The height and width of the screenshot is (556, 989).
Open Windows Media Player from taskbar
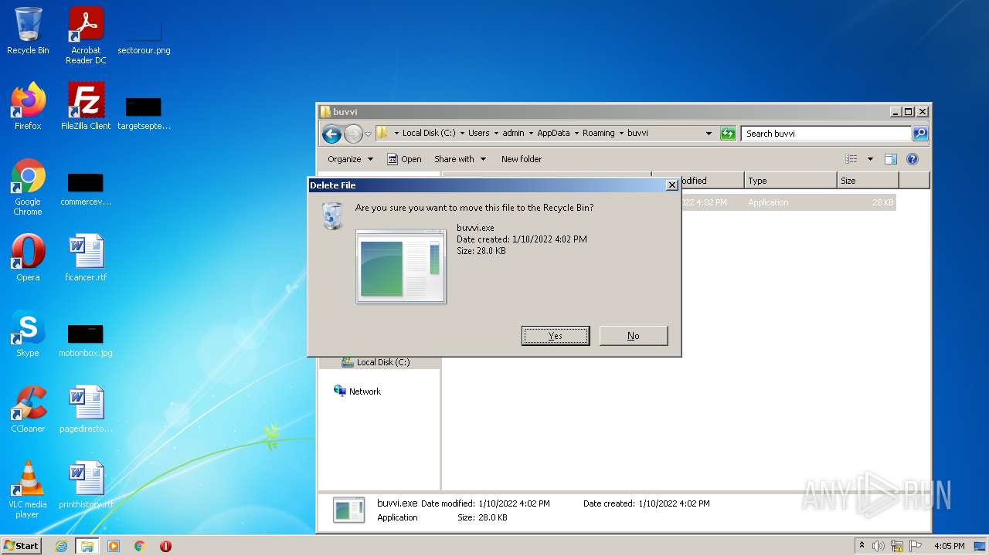coord(114,546)
